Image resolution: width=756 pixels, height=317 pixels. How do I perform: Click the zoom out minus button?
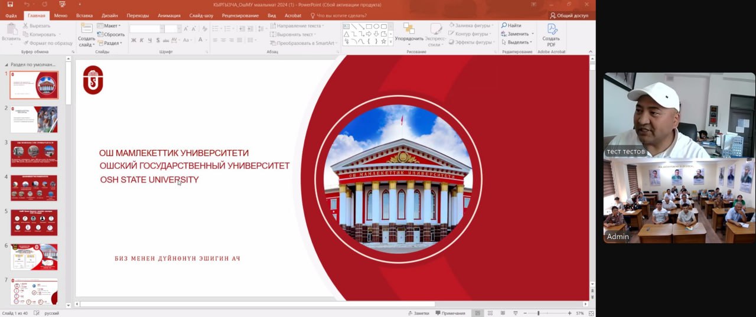click(x=524, y=313)
